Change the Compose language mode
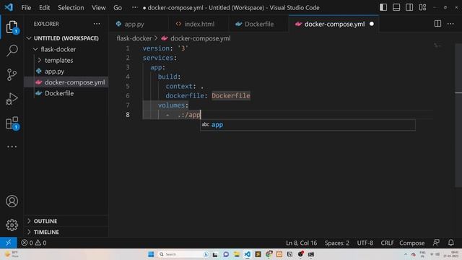This screenshot has height=260, width=462. (412, 243)
